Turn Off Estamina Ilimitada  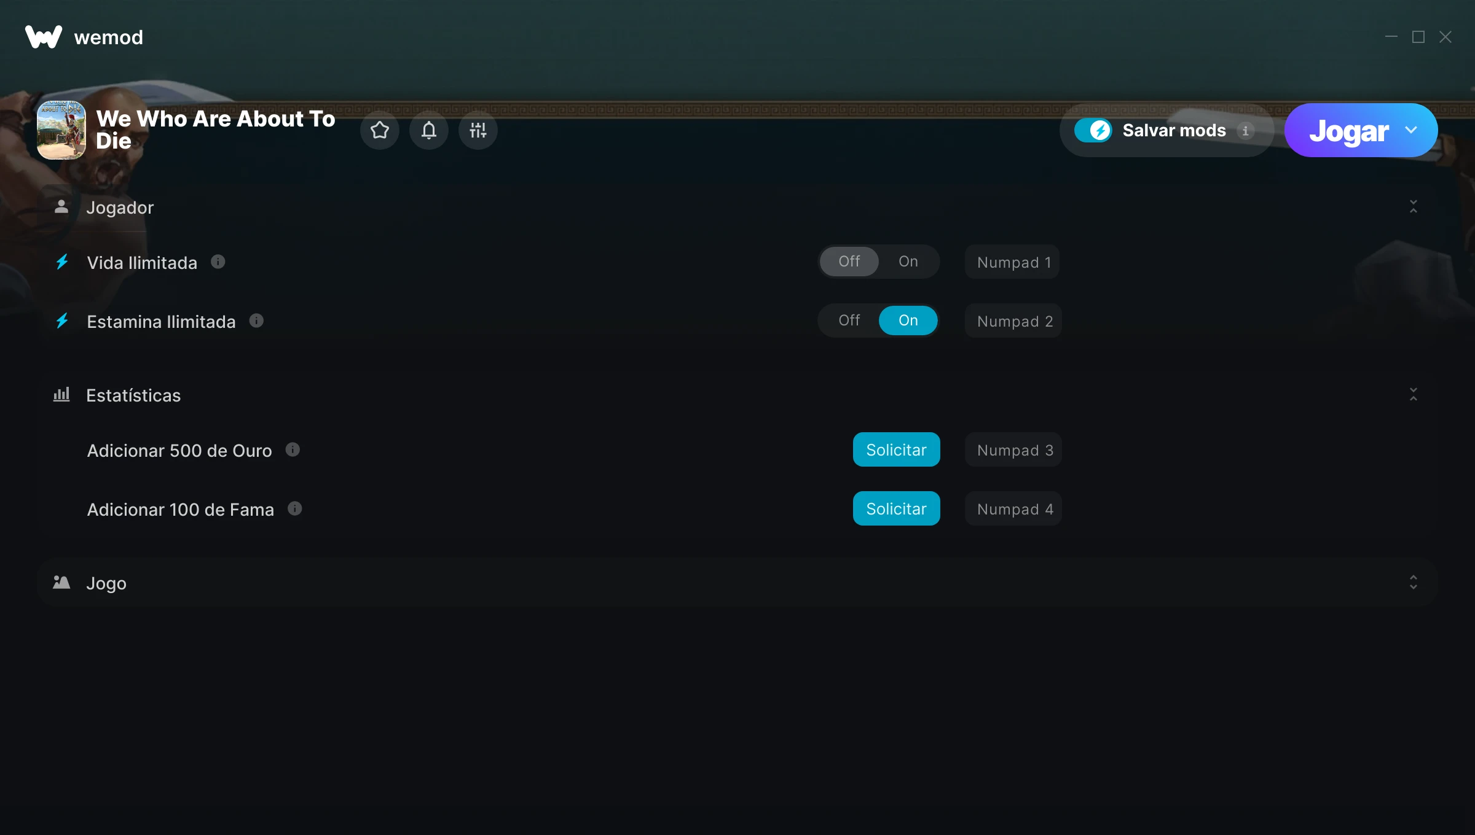tap(849, 320)
